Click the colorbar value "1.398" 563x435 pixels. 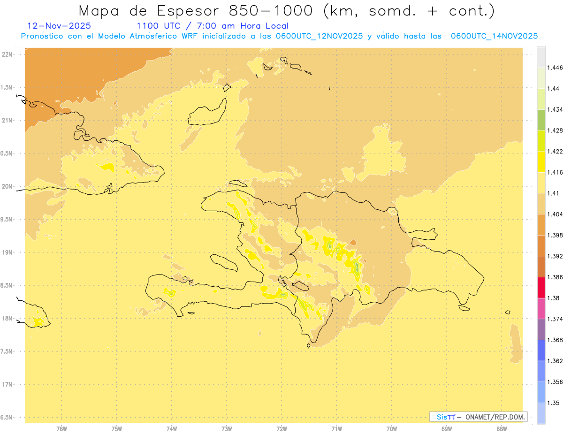coord(555,235)
